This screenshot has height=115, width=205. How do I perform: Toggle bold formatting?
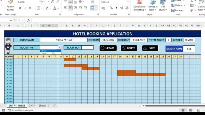[20, 8]
